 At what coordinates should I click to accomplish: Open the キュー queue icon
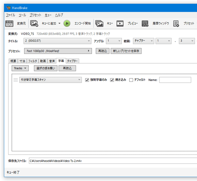pos(99,24)
